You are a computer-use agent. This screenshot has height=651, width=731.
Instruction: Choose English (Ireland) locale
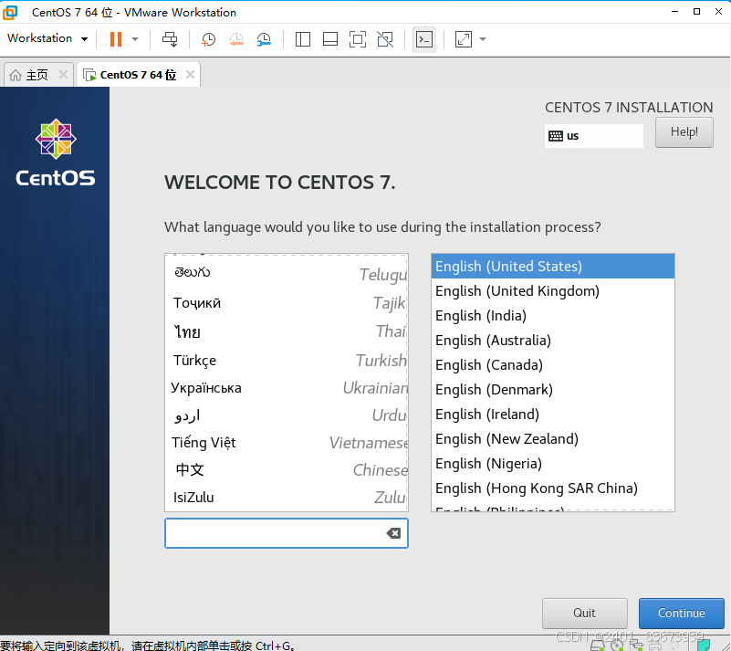click(553, 415)
